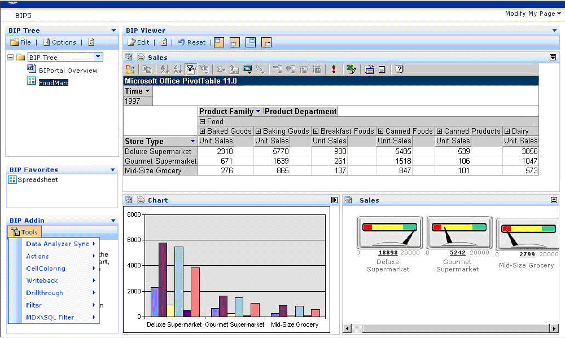The height and width of the screenshot is (338, 565).
Task: Click the commands and options icon
Action: click(x=369, y=69)
